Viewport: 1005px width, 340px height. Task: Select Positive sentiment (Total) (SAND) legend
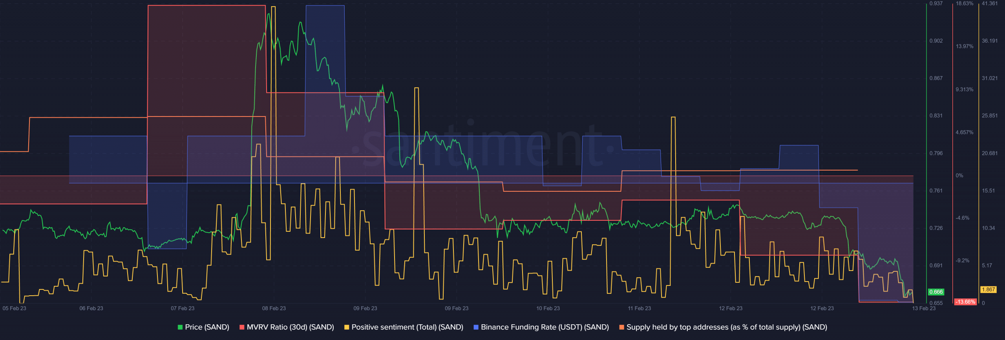(407, 327)
